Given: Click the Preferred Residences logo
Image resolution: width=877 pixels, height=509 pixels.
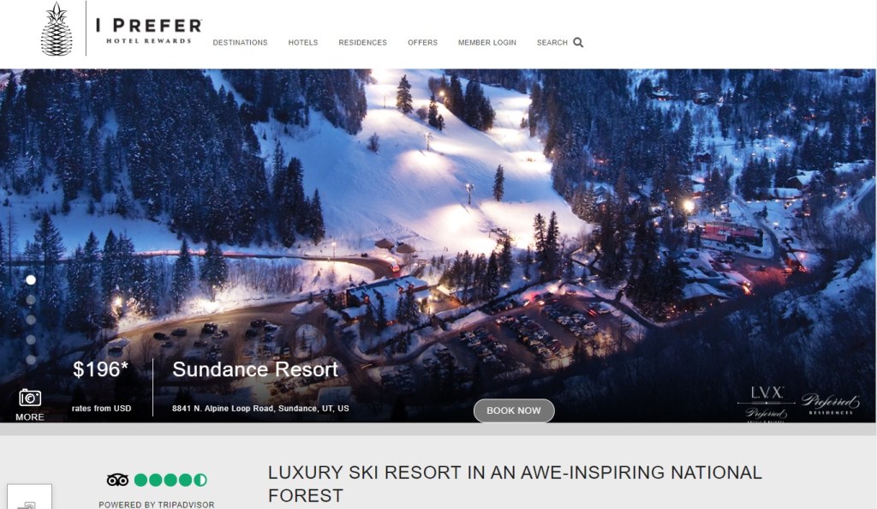Looking at the screenshot, I should click(830, 404).
